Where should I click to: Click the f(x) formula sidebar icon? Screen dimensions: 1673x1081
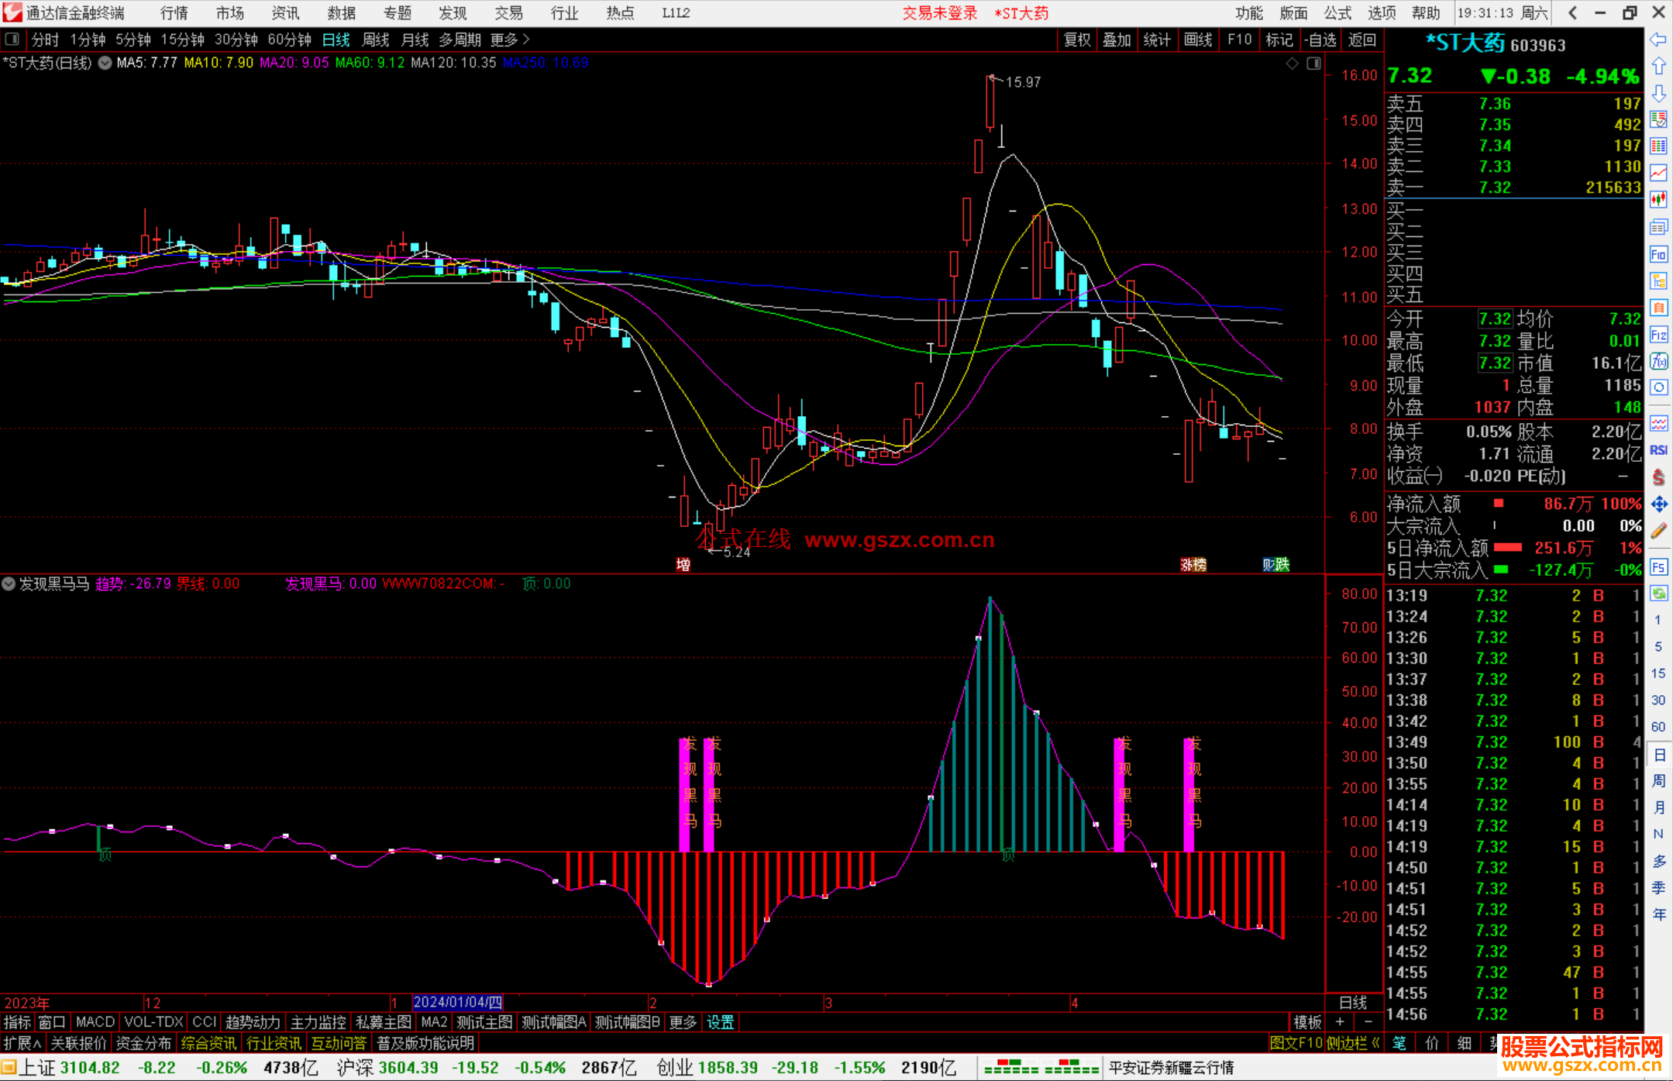pos(1658,361)
